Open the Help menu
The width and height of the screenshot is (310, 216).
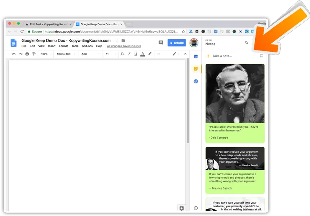click(99, 46)
